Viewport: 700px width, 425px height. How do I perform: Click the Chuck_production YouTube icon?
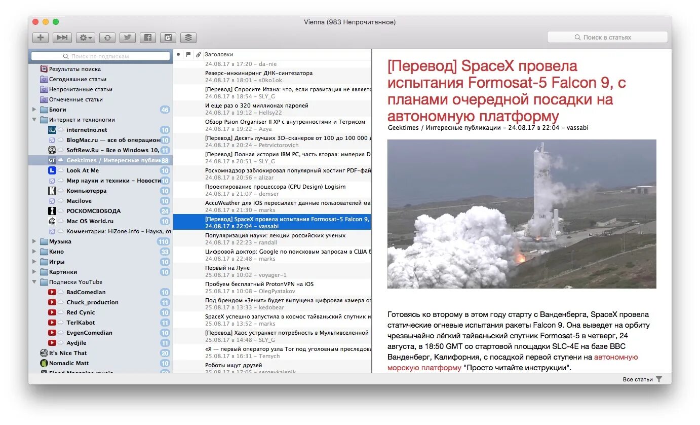[x=52, y=302]
